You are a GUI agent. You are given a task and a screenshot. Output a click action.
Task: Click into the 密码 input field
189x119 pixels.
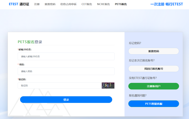(66, 71)
